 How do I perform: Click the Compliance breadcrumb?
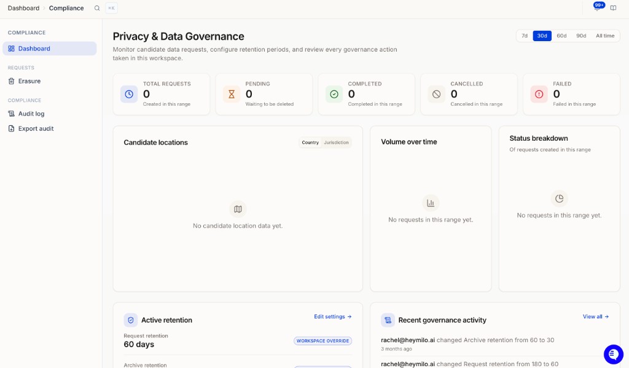[66, 8]
